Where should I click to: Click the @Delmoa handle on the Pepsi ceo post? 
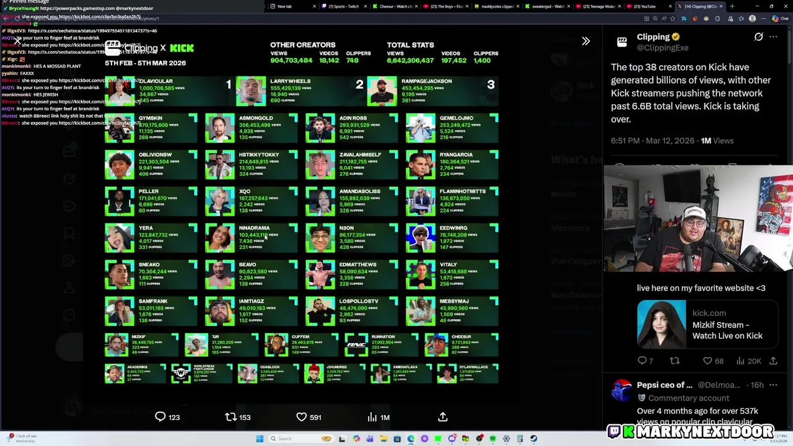719,385
